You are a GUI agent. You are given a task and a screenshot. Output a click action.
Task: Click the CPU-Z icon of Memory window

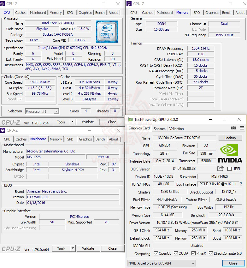pyautogui.click(x=129, y=3)
